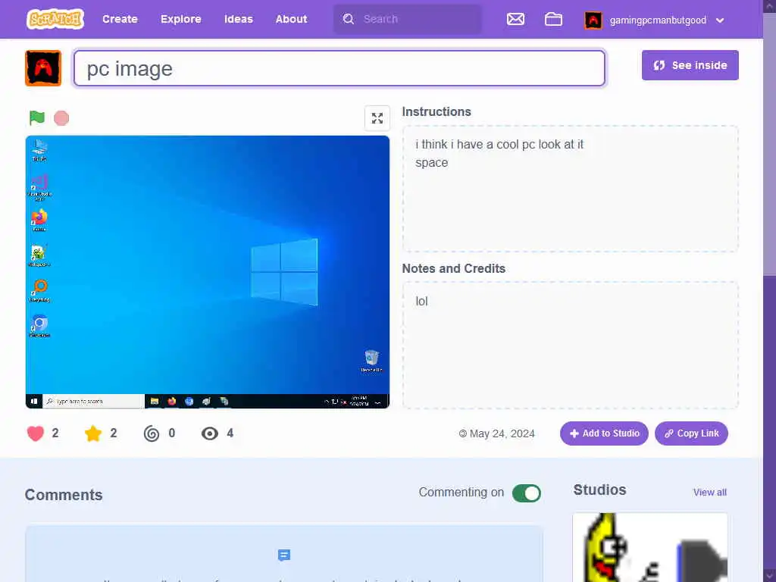Toggle the Commenting on switch
The height and width of the screenshot is (582, 776).
point(526,493)
